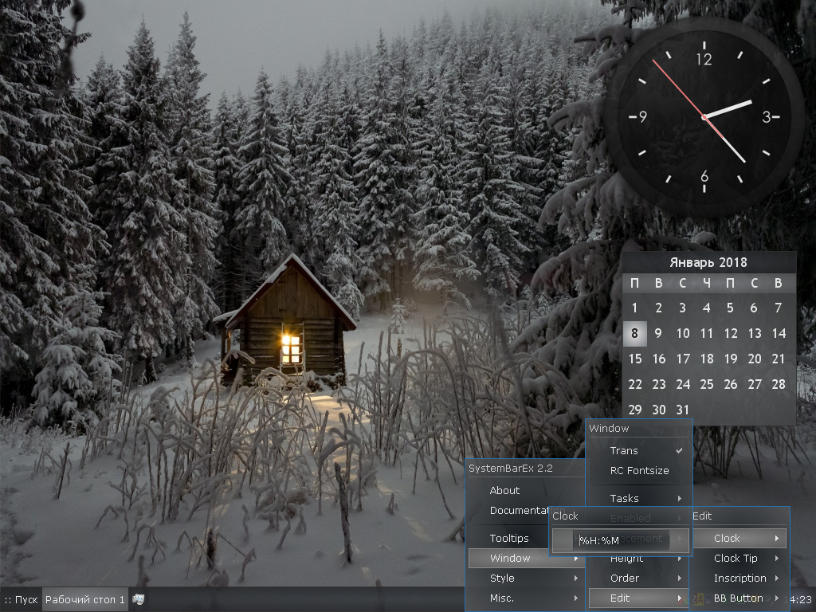
Task: Select day 30 in the calendar
Action: coord(659,410)
